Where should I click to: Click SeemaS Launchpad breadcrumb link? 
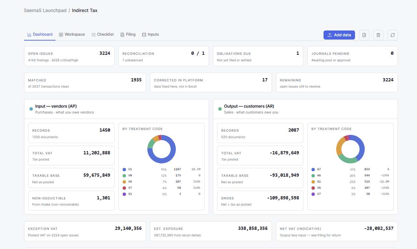pos(45,10)
